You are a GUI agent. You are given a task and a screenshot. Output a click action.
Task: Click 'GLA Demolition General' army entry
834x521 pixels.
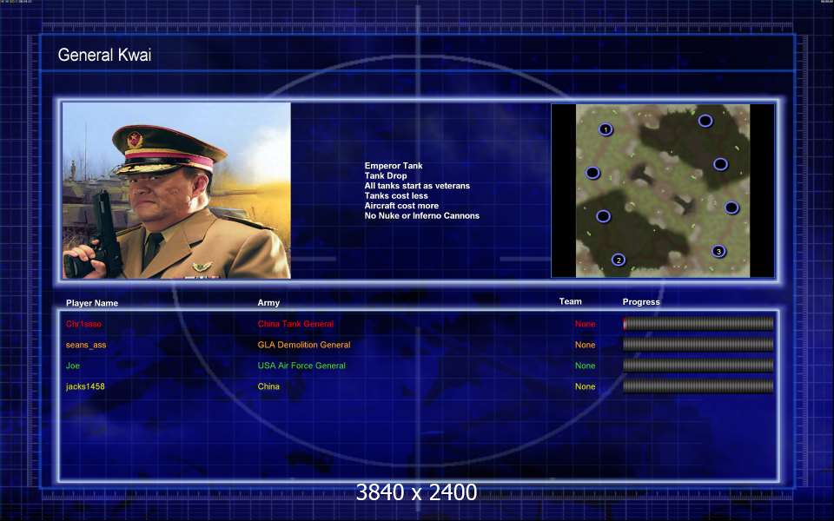[x=304, y=345]
